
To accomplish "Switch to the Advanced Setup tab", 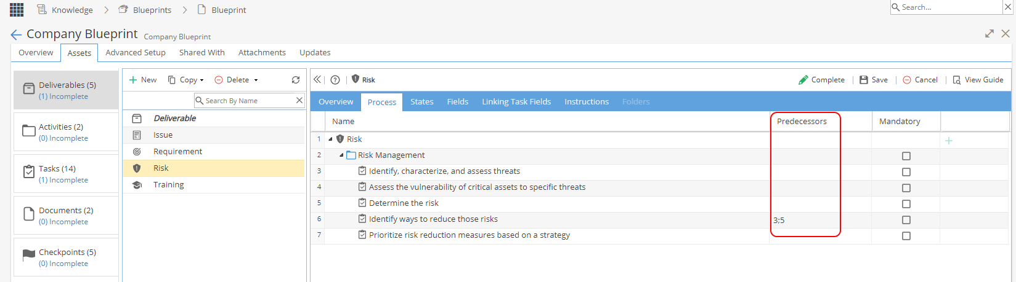I will (x=136, y=52).
